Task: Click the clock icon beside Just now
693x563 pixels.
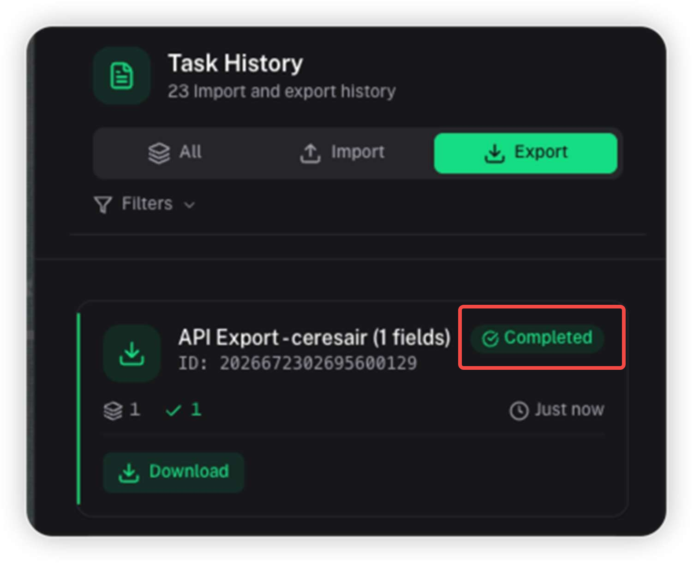Action: [x=519, y=410]
